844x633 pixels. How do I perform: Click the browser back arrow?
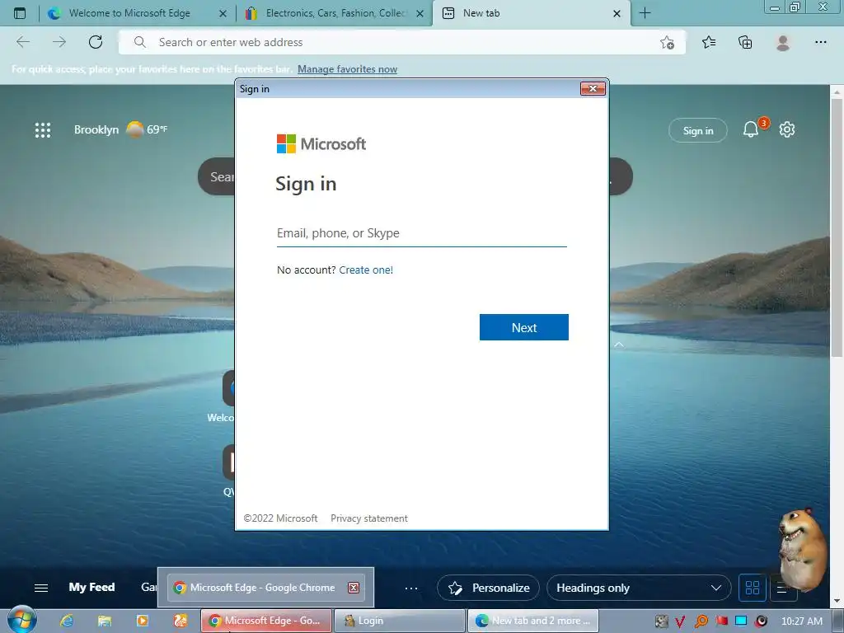tap(23, 42)
